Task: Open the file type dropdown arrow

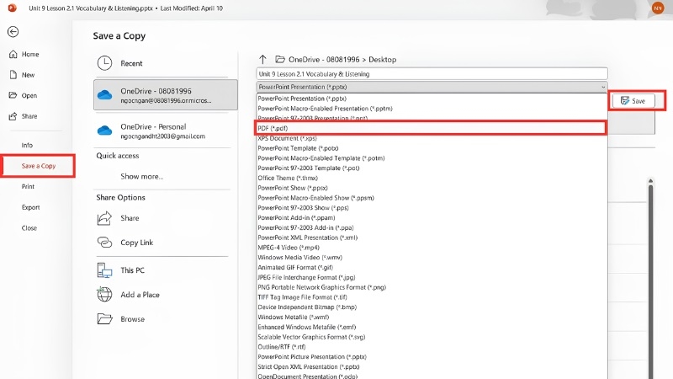Action: [x=602, y=87]
